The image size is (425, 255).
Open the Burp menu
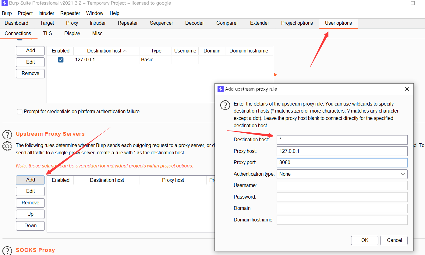coord(7,13)
